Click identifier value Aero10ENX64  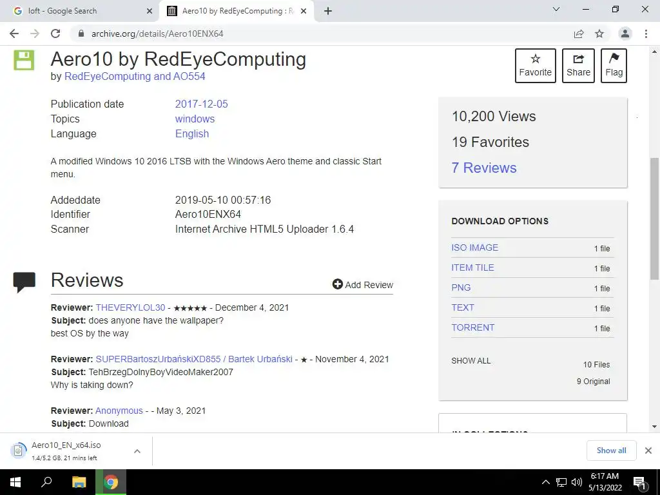208,214
